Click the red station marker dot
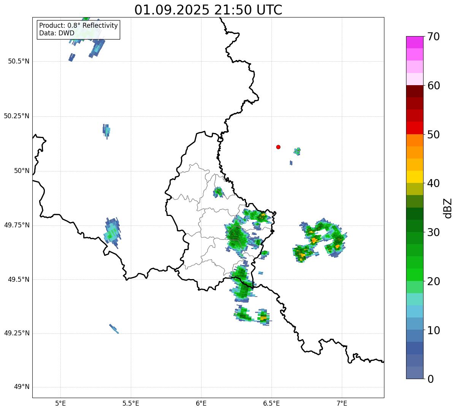The image size is (457, 411). [x=278, y=147]
